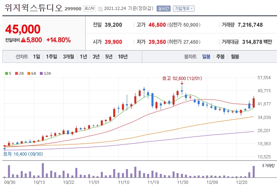This screenshot has width=277, height=189.
Task: Click the current price 45,000
Action: [23, 29]
